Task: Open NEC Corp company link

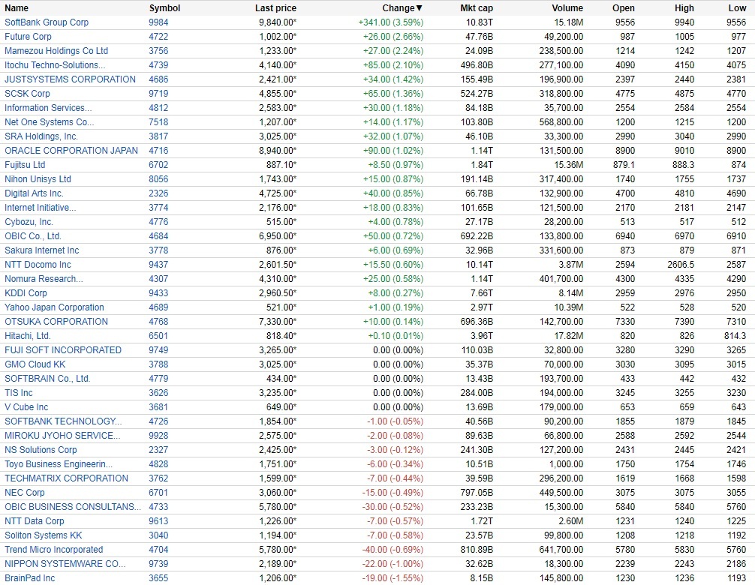Action: 25,493
